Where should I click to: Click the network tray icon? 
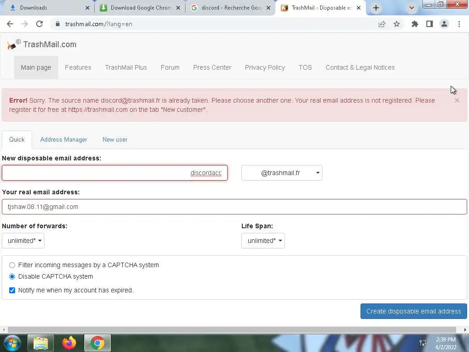423,343
